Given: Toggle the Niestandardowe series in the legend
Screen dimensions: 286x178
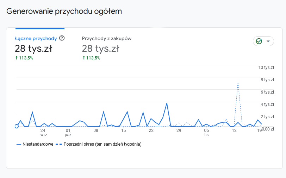Looking at the screenshot, I should [x=38, y=144].
